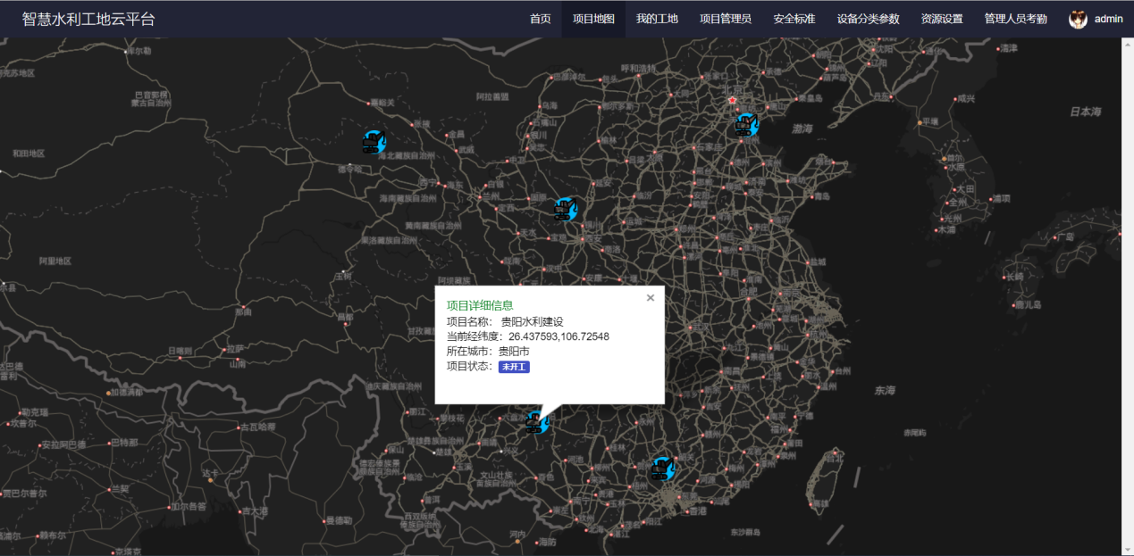1134x556 pixels.
Task: Open the 管理人员考勤 section
Action: coord(1015,19)
